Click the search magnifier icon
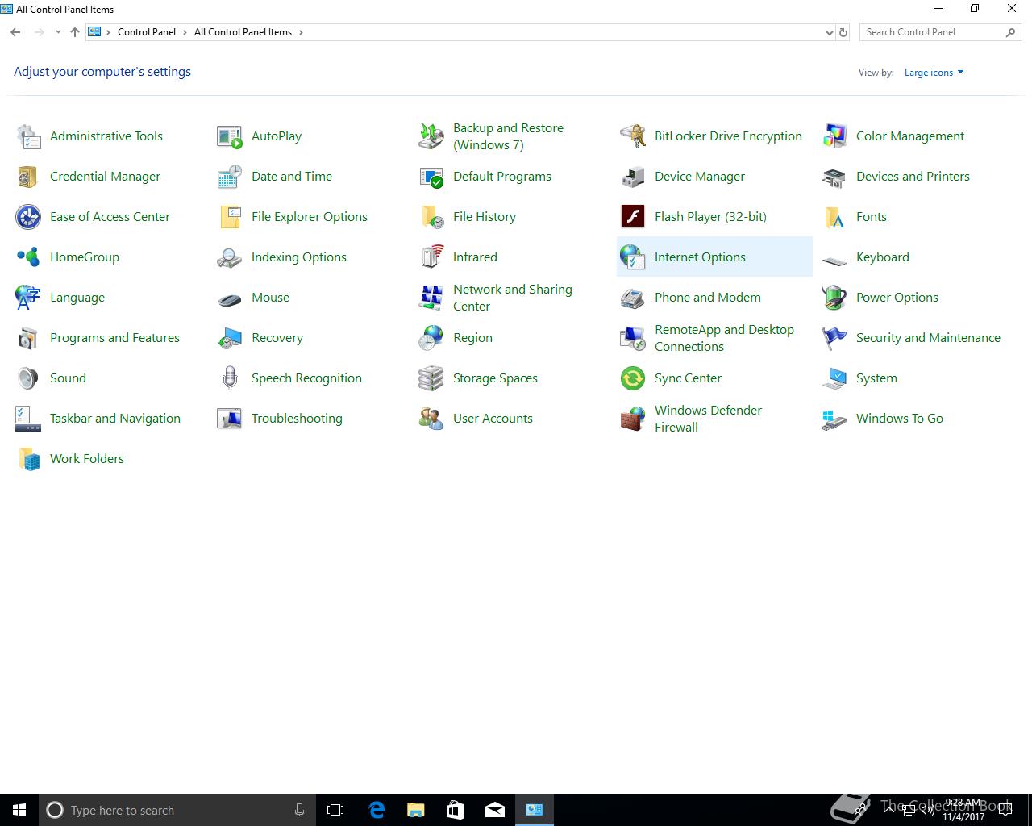 click(1010, 32)
